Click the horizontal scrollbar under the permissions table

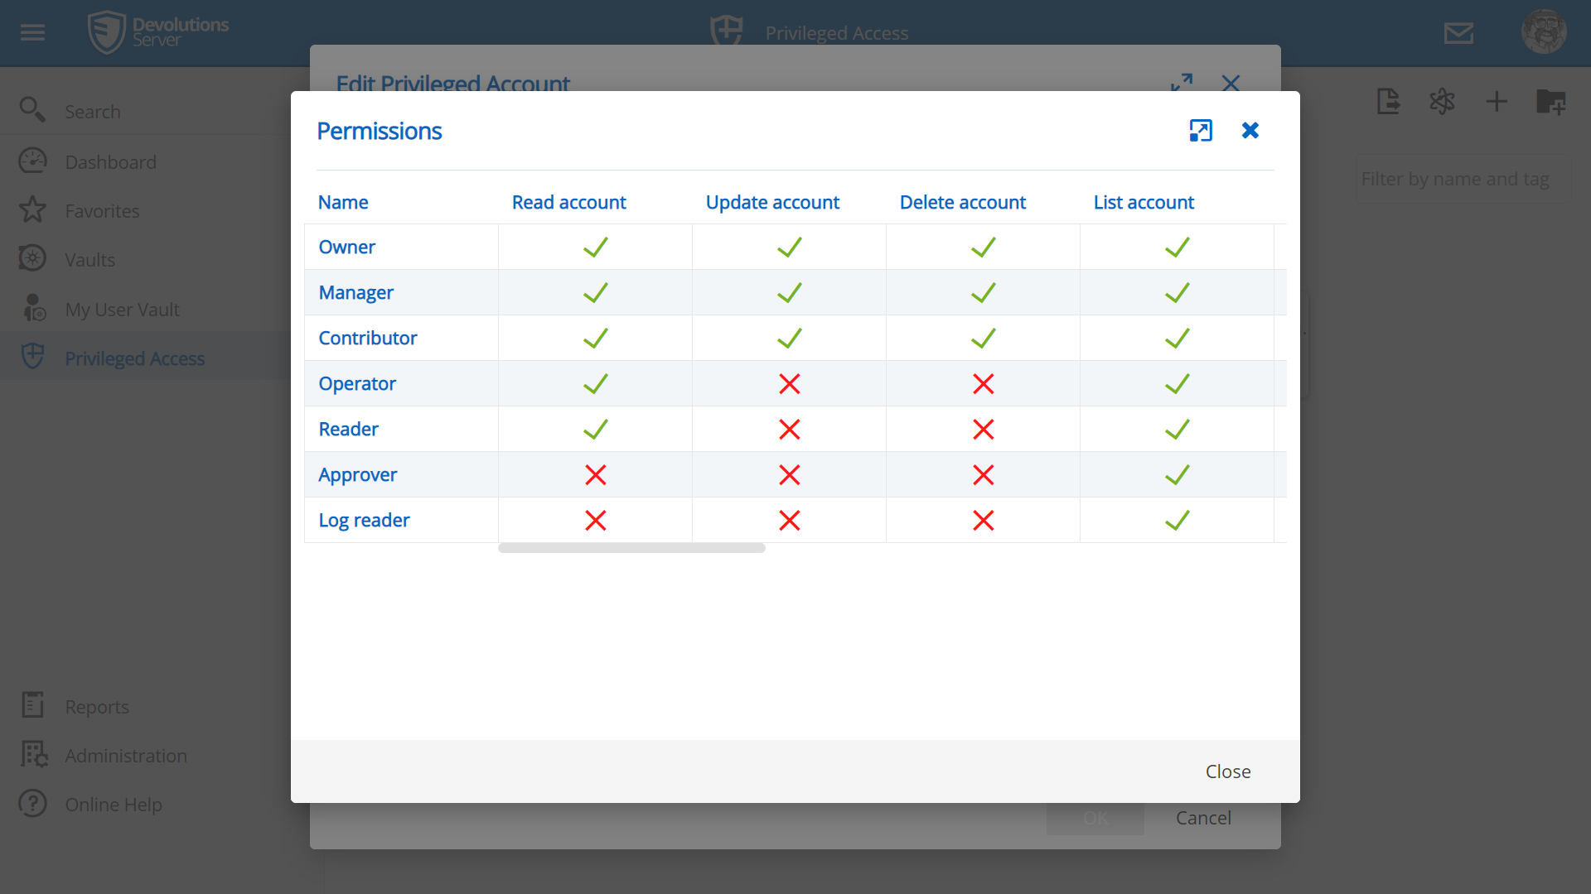point(631,548)
